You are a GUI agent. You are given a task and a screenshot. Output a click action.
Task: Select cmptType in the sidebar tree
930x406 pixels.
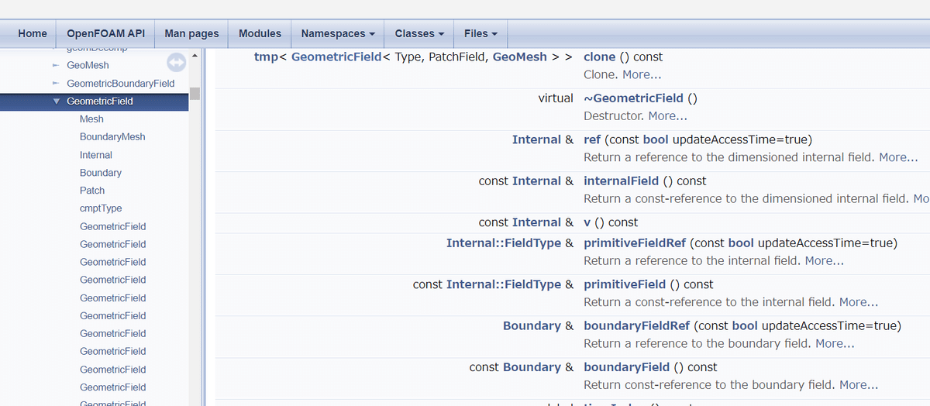pyautogui.click(x=101, y=208)
